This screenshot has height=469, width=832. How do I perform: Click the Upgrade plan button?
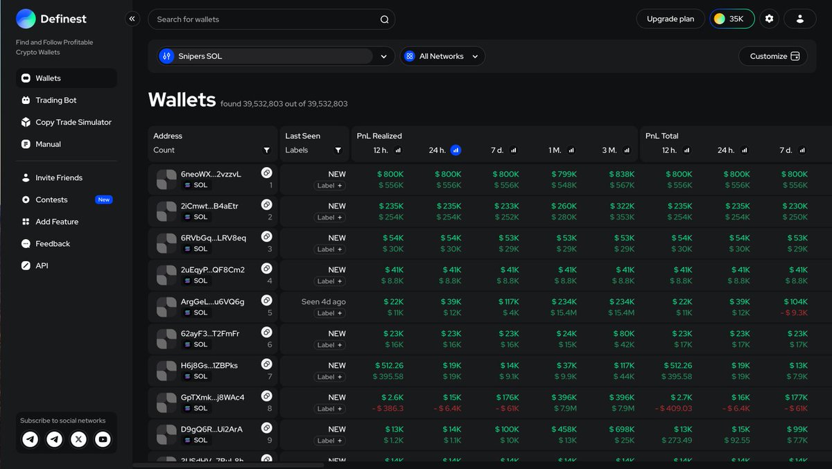pos(670,19)
